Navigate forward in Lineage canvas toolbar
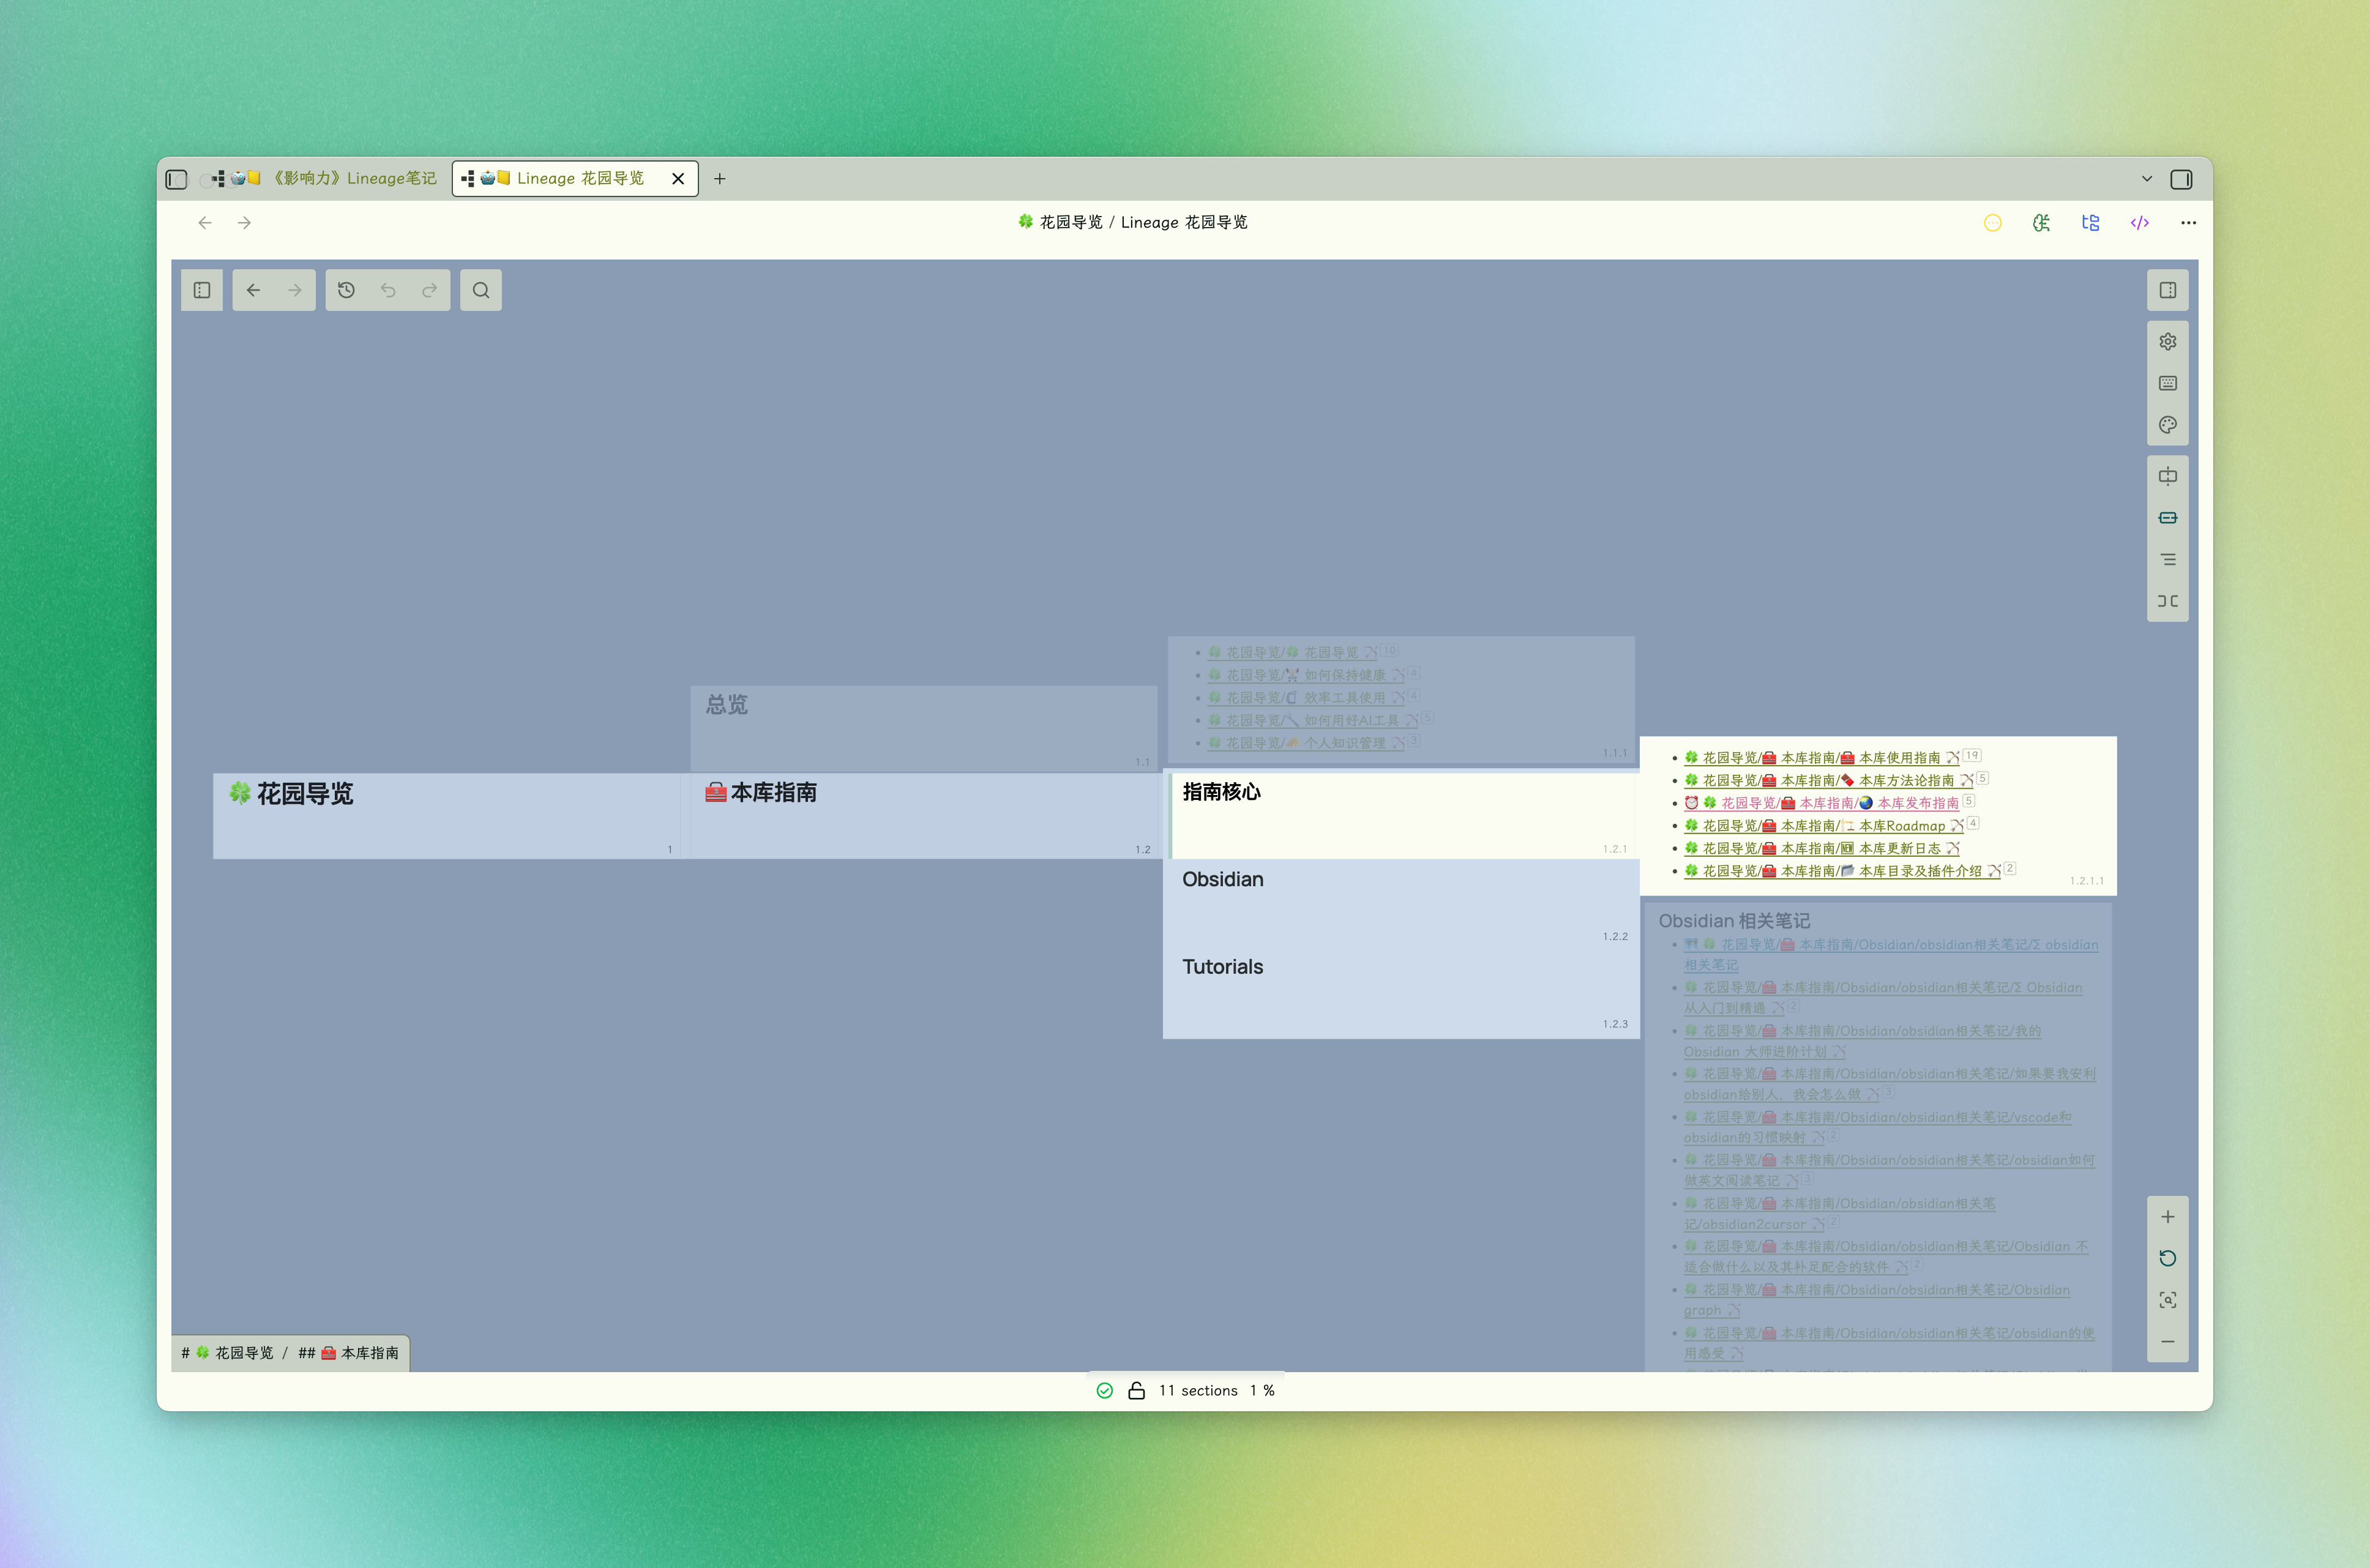 coord(295,290)
